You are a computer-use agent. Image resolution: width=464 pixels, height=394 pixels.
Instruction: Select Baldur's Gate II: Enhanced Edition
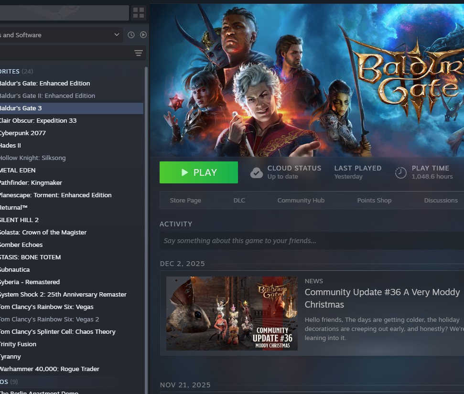point(72,96)
